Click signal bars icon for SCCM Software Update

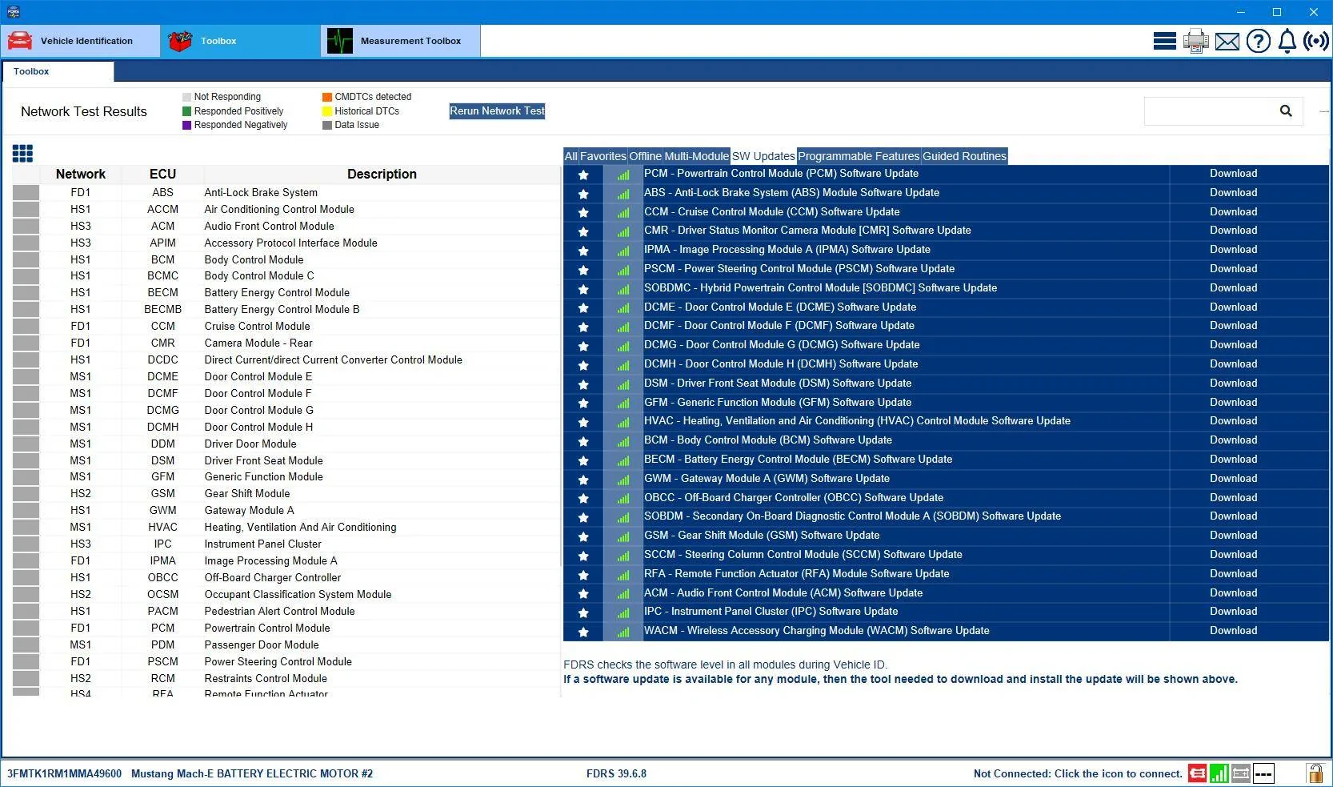(x=622, y=556)
